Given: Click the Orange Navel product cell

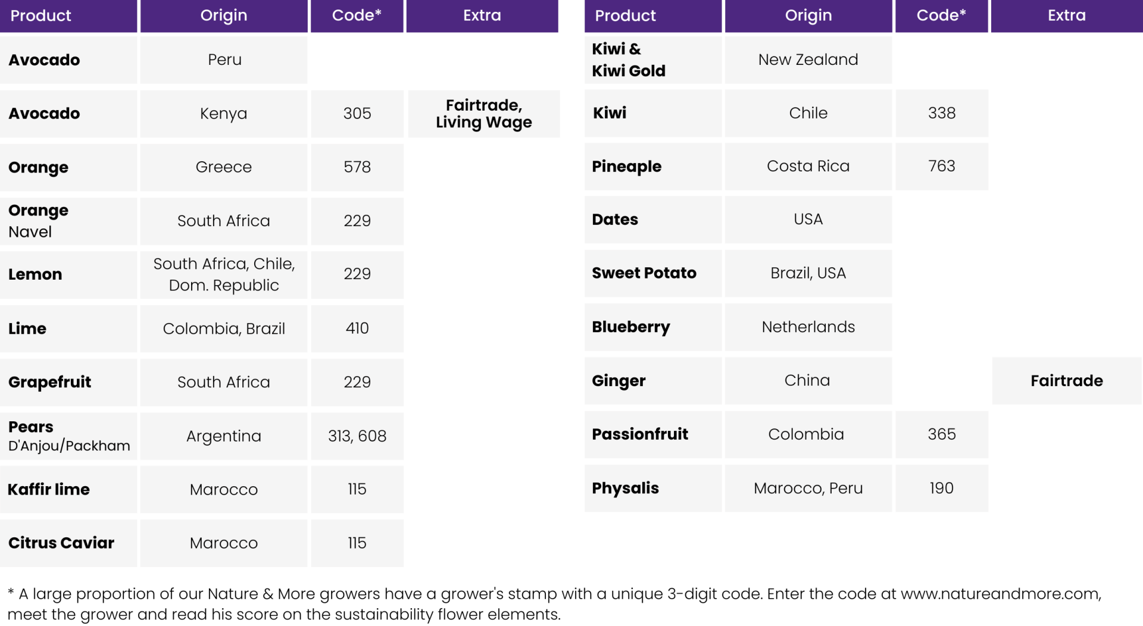Looking at the screenshot, I should point(68,221).
